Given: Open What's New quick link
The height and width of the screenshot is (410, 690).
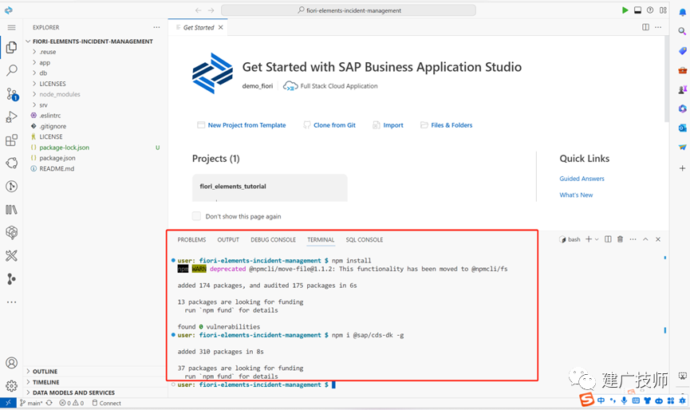Looking at the screenshot, I should (576, 195).
